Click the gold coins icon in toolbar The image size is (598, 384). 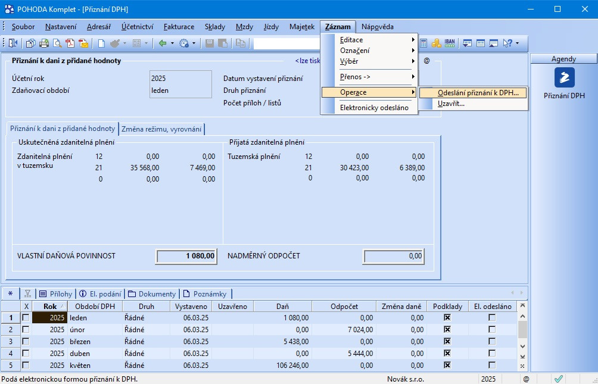click(x=437, y=43)
